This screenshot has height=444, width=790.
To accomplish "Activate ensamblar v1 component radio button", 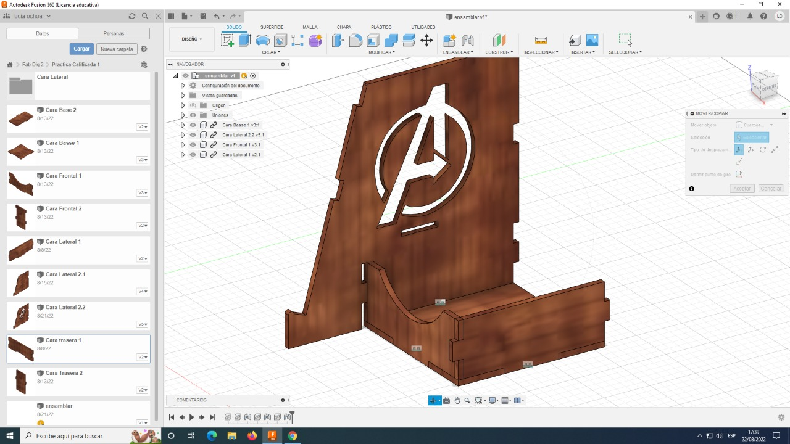I will pyautogui.click(x=253, y=76).
